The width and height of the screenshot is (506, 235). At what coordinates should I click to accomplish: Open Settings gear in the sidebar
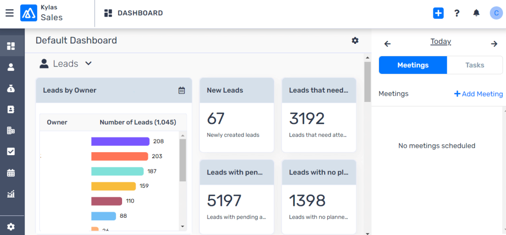click(11, 227)
